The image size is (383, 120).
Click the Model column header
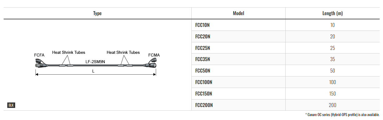click(x=238, y=13)
